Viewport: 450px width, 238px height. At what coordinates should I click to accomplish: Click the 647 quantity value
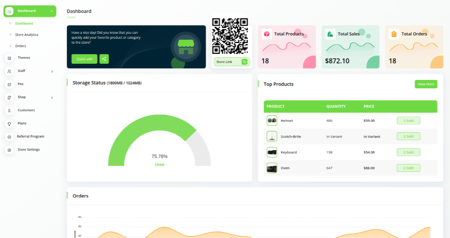click(329, 168)
